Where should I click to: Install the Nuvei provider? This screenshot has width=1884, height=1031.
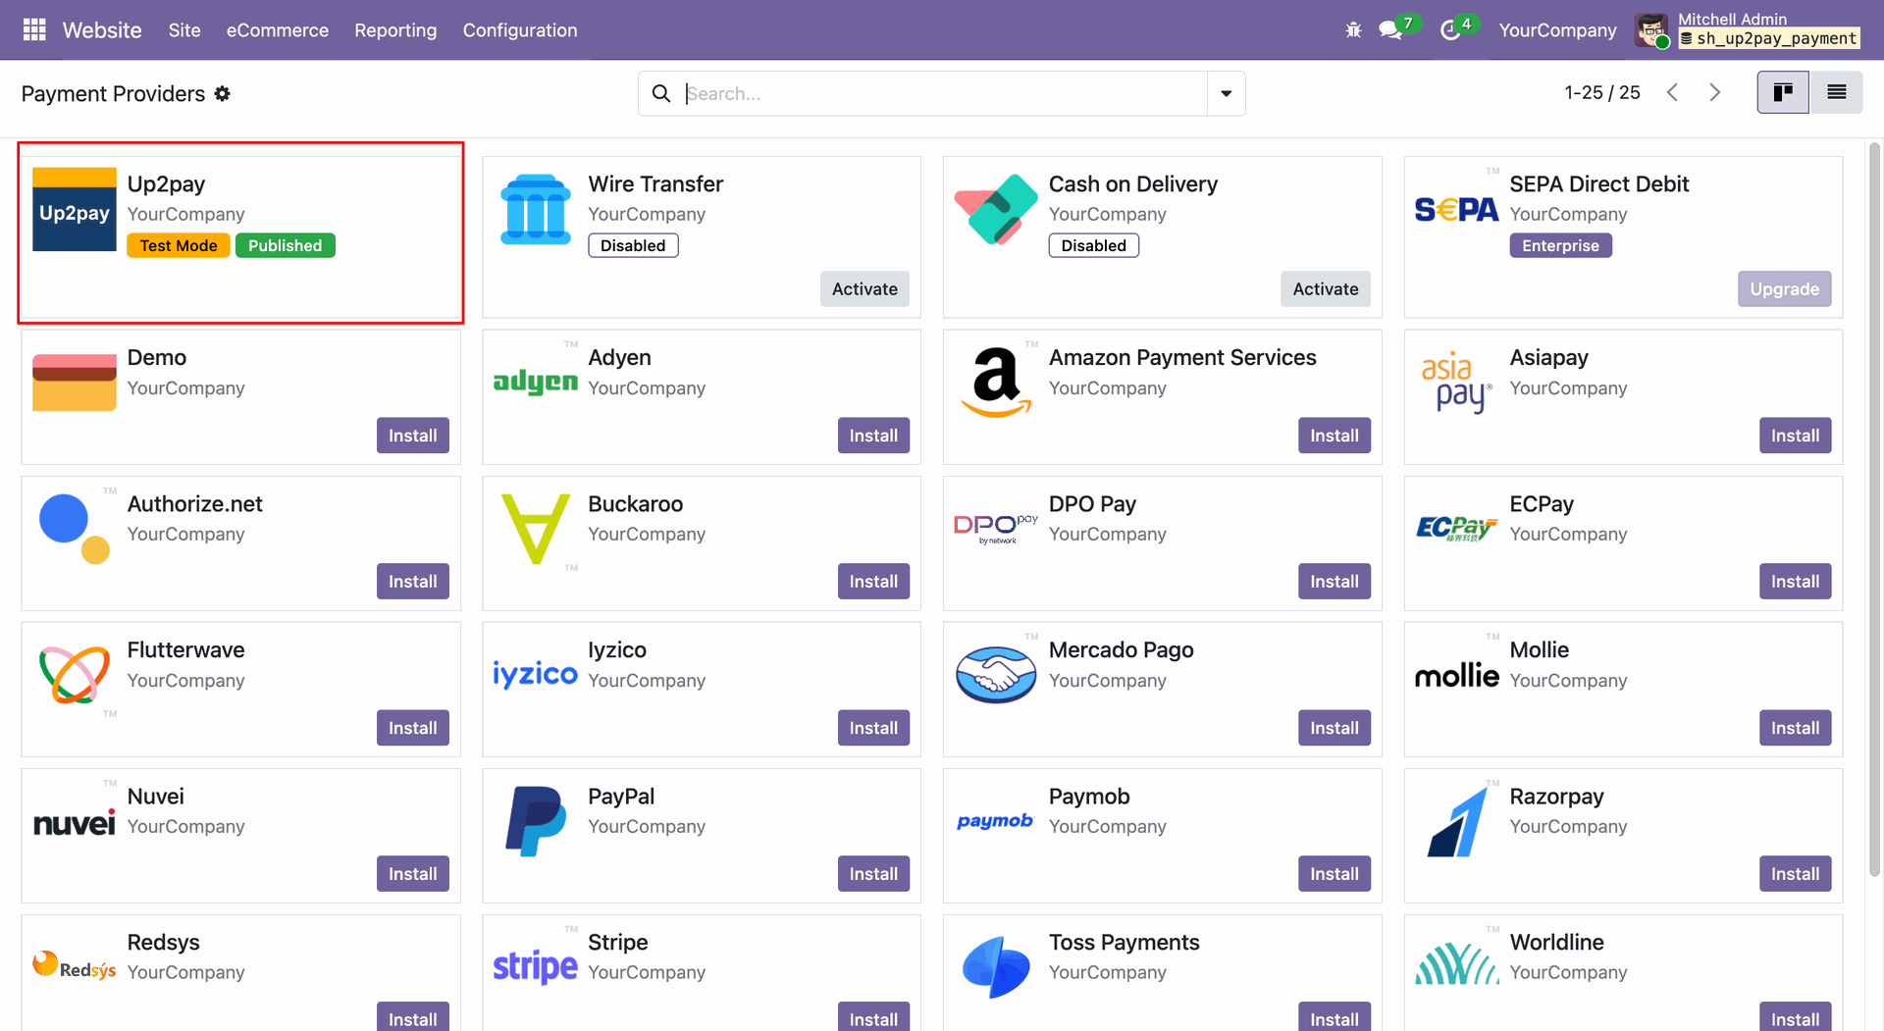(413, 874)
